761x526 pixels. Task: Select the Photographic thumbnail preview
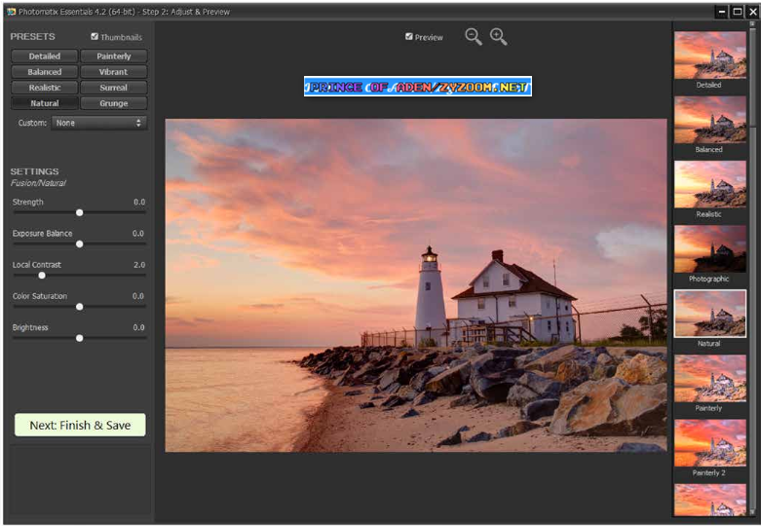710,249
